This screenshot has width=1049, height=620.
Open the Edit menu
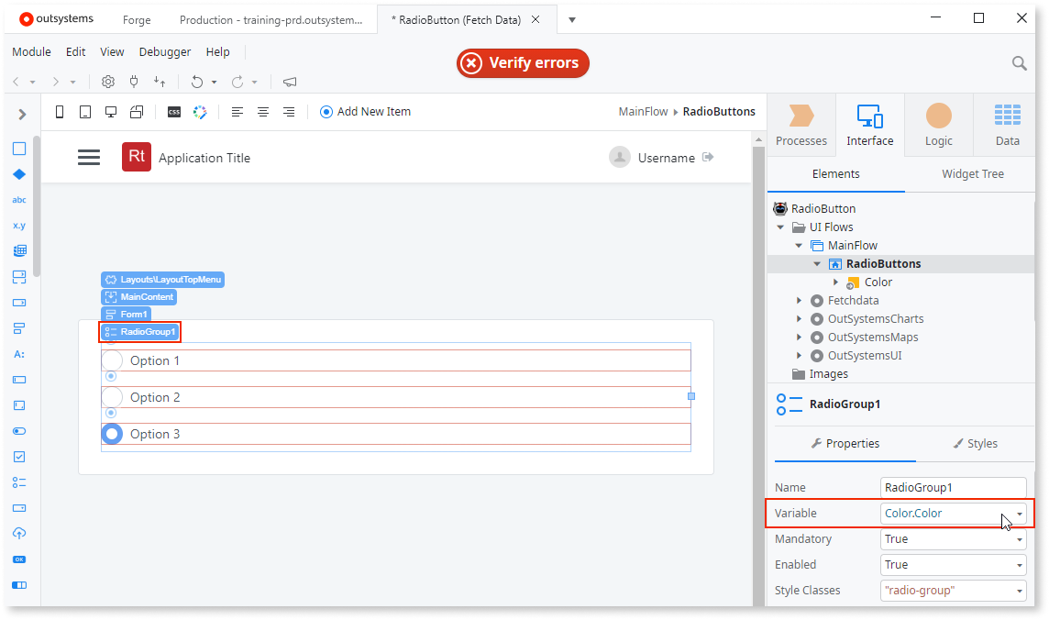coord(75,51)
